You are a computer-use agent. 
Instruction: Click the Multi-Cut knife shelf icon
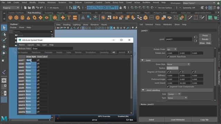click(x=190, y=18)
